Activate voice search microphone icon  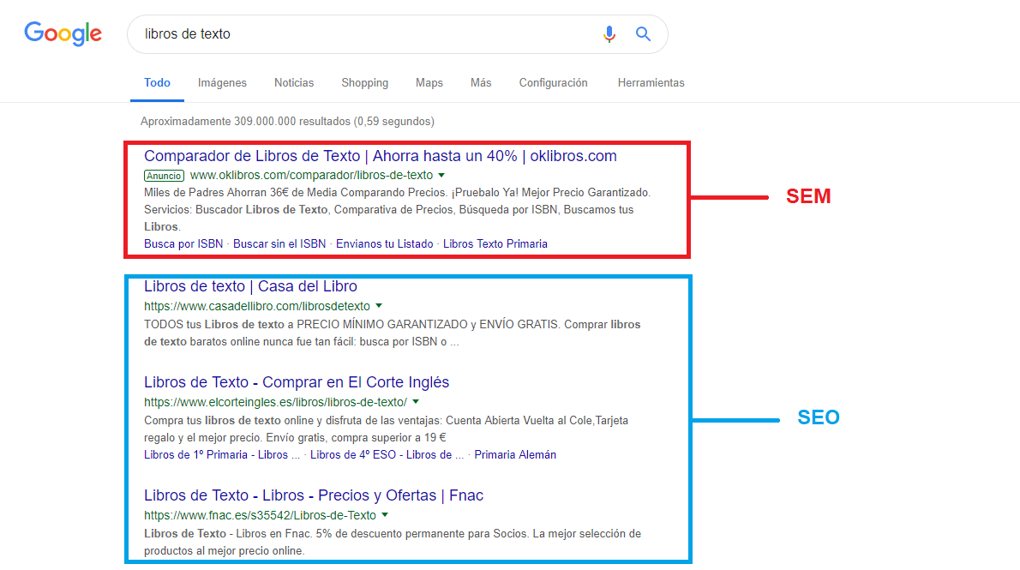pos(609,33)
